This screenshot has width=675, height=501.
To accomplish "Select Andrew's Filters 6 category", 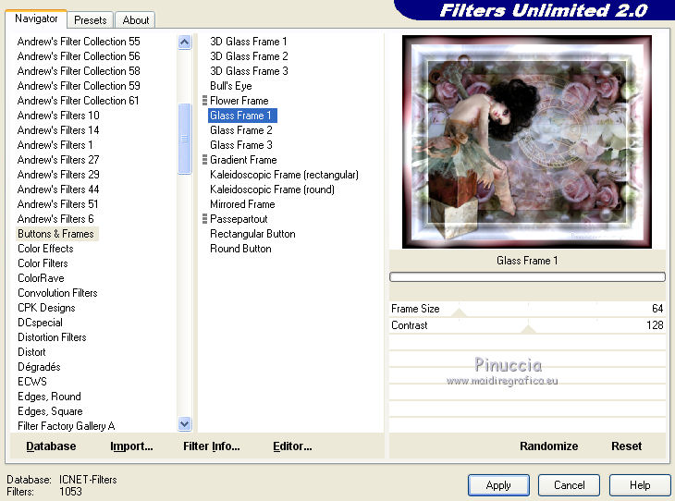I will click(55, 219).
